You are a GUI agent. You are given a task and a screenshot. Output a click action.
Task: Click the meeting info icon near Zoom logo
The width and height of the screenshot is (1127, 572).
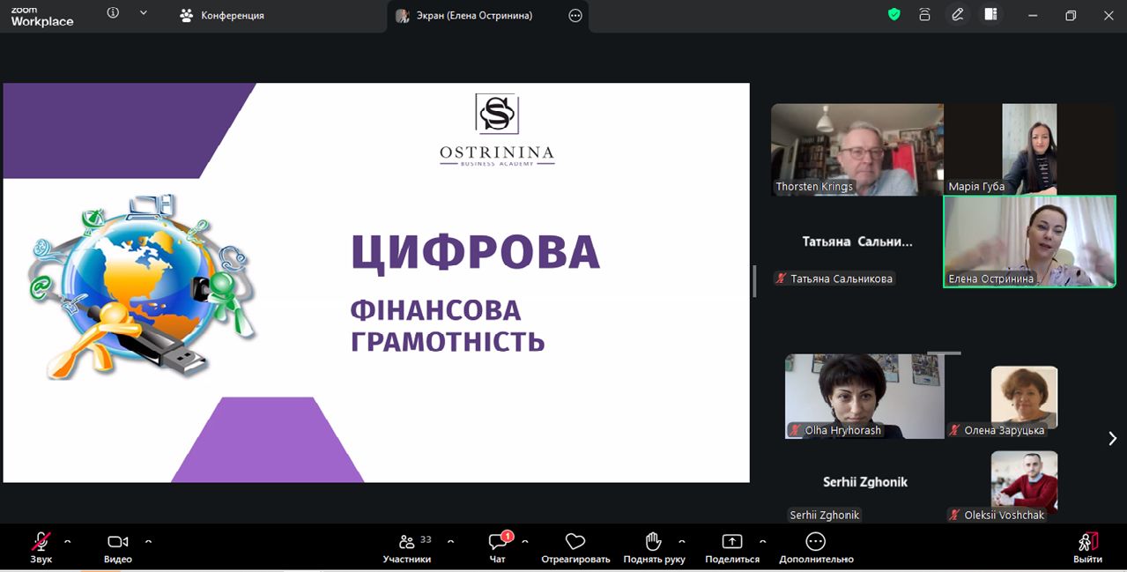tap(113, 13)
